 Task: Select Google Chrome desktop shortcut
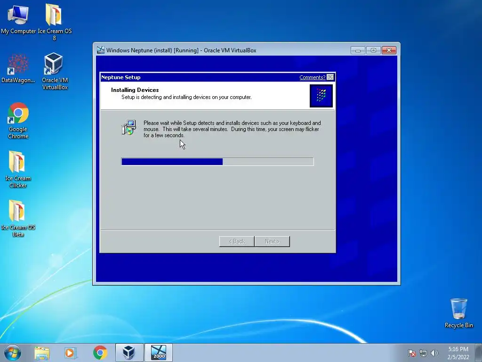click(18, 121)
